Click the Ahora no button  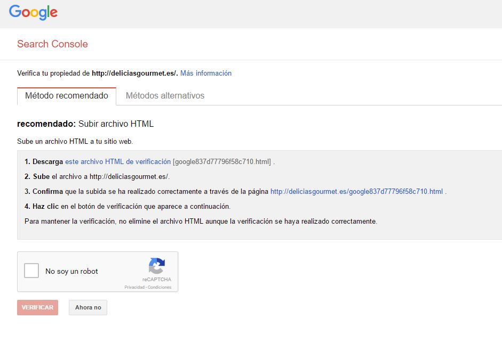click(88, 307)
